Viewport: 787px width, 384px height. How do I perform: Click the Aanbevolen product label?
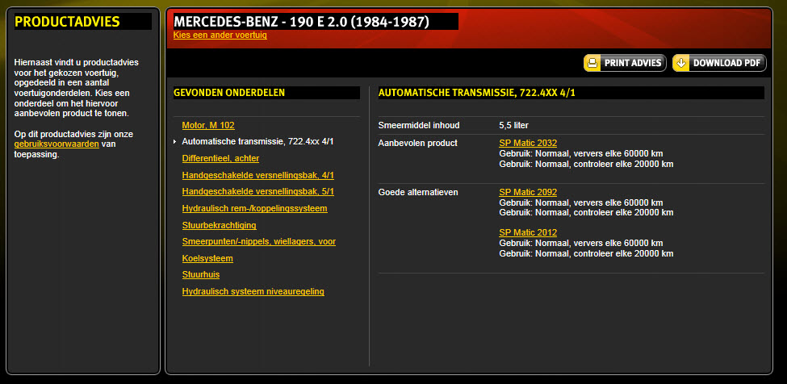pos(417,144)
